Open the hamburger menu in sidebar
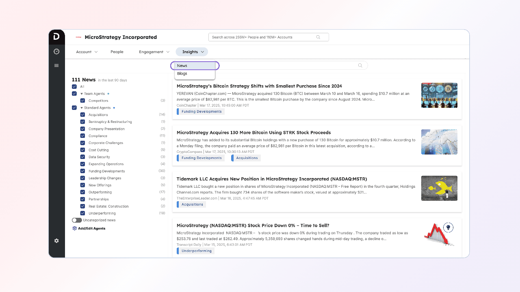 [56, 66]
